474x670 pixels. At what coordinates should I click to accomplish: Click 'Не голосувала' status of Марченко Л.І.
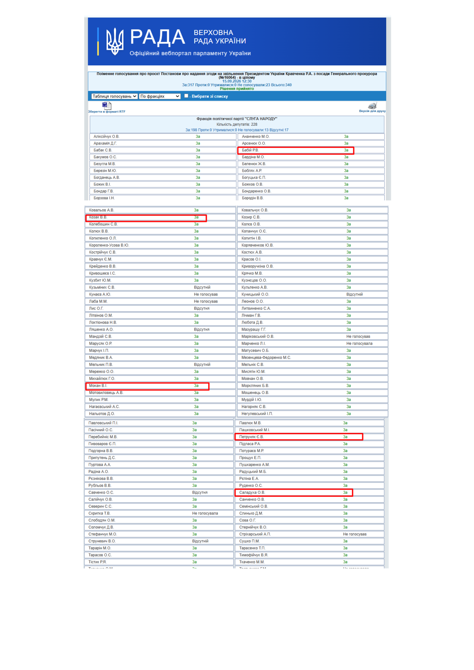coord(359,344)
